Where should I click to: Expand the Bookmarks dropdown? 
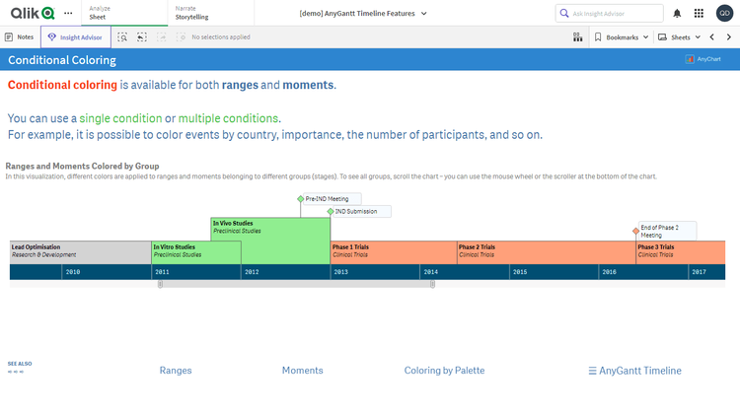point(622,36)
